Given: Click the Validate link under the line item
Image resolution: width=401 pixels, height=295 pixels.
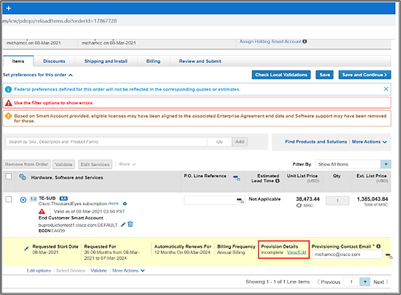Looking at the screenshot, I should pyautogui.click(x=99, y=271).
